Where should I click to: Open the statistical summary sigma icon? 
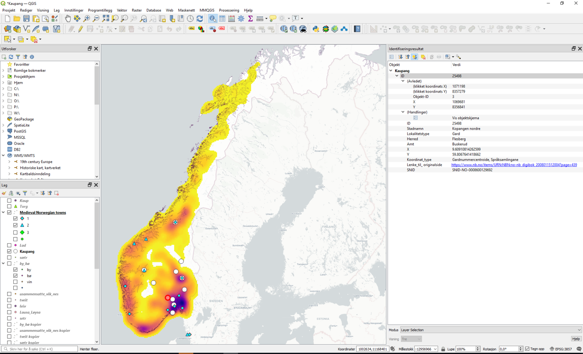click(x=250, y=19)
